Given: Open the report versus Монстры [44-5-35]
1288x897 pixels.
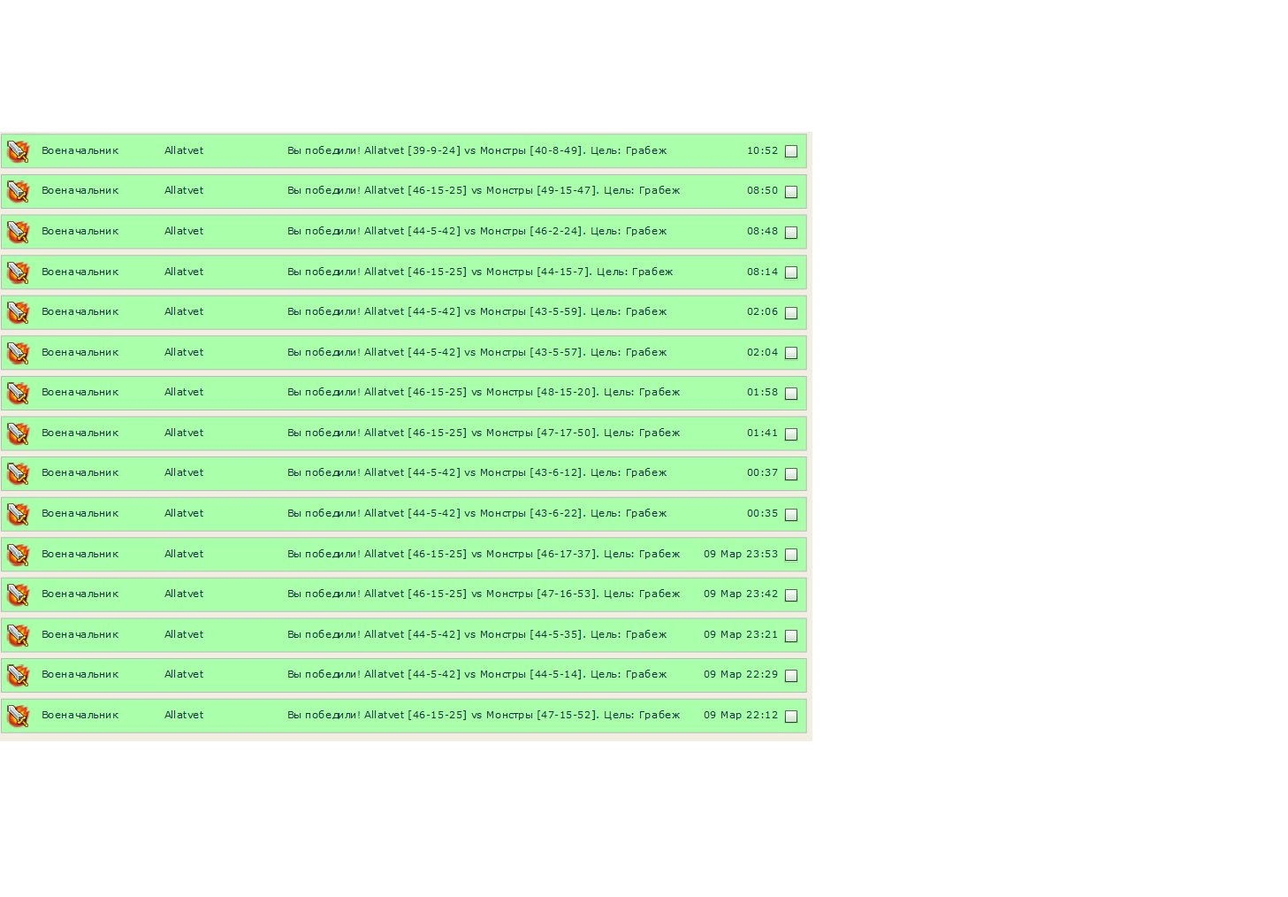Looking at the screenshot, I should [x=476, y=634].
